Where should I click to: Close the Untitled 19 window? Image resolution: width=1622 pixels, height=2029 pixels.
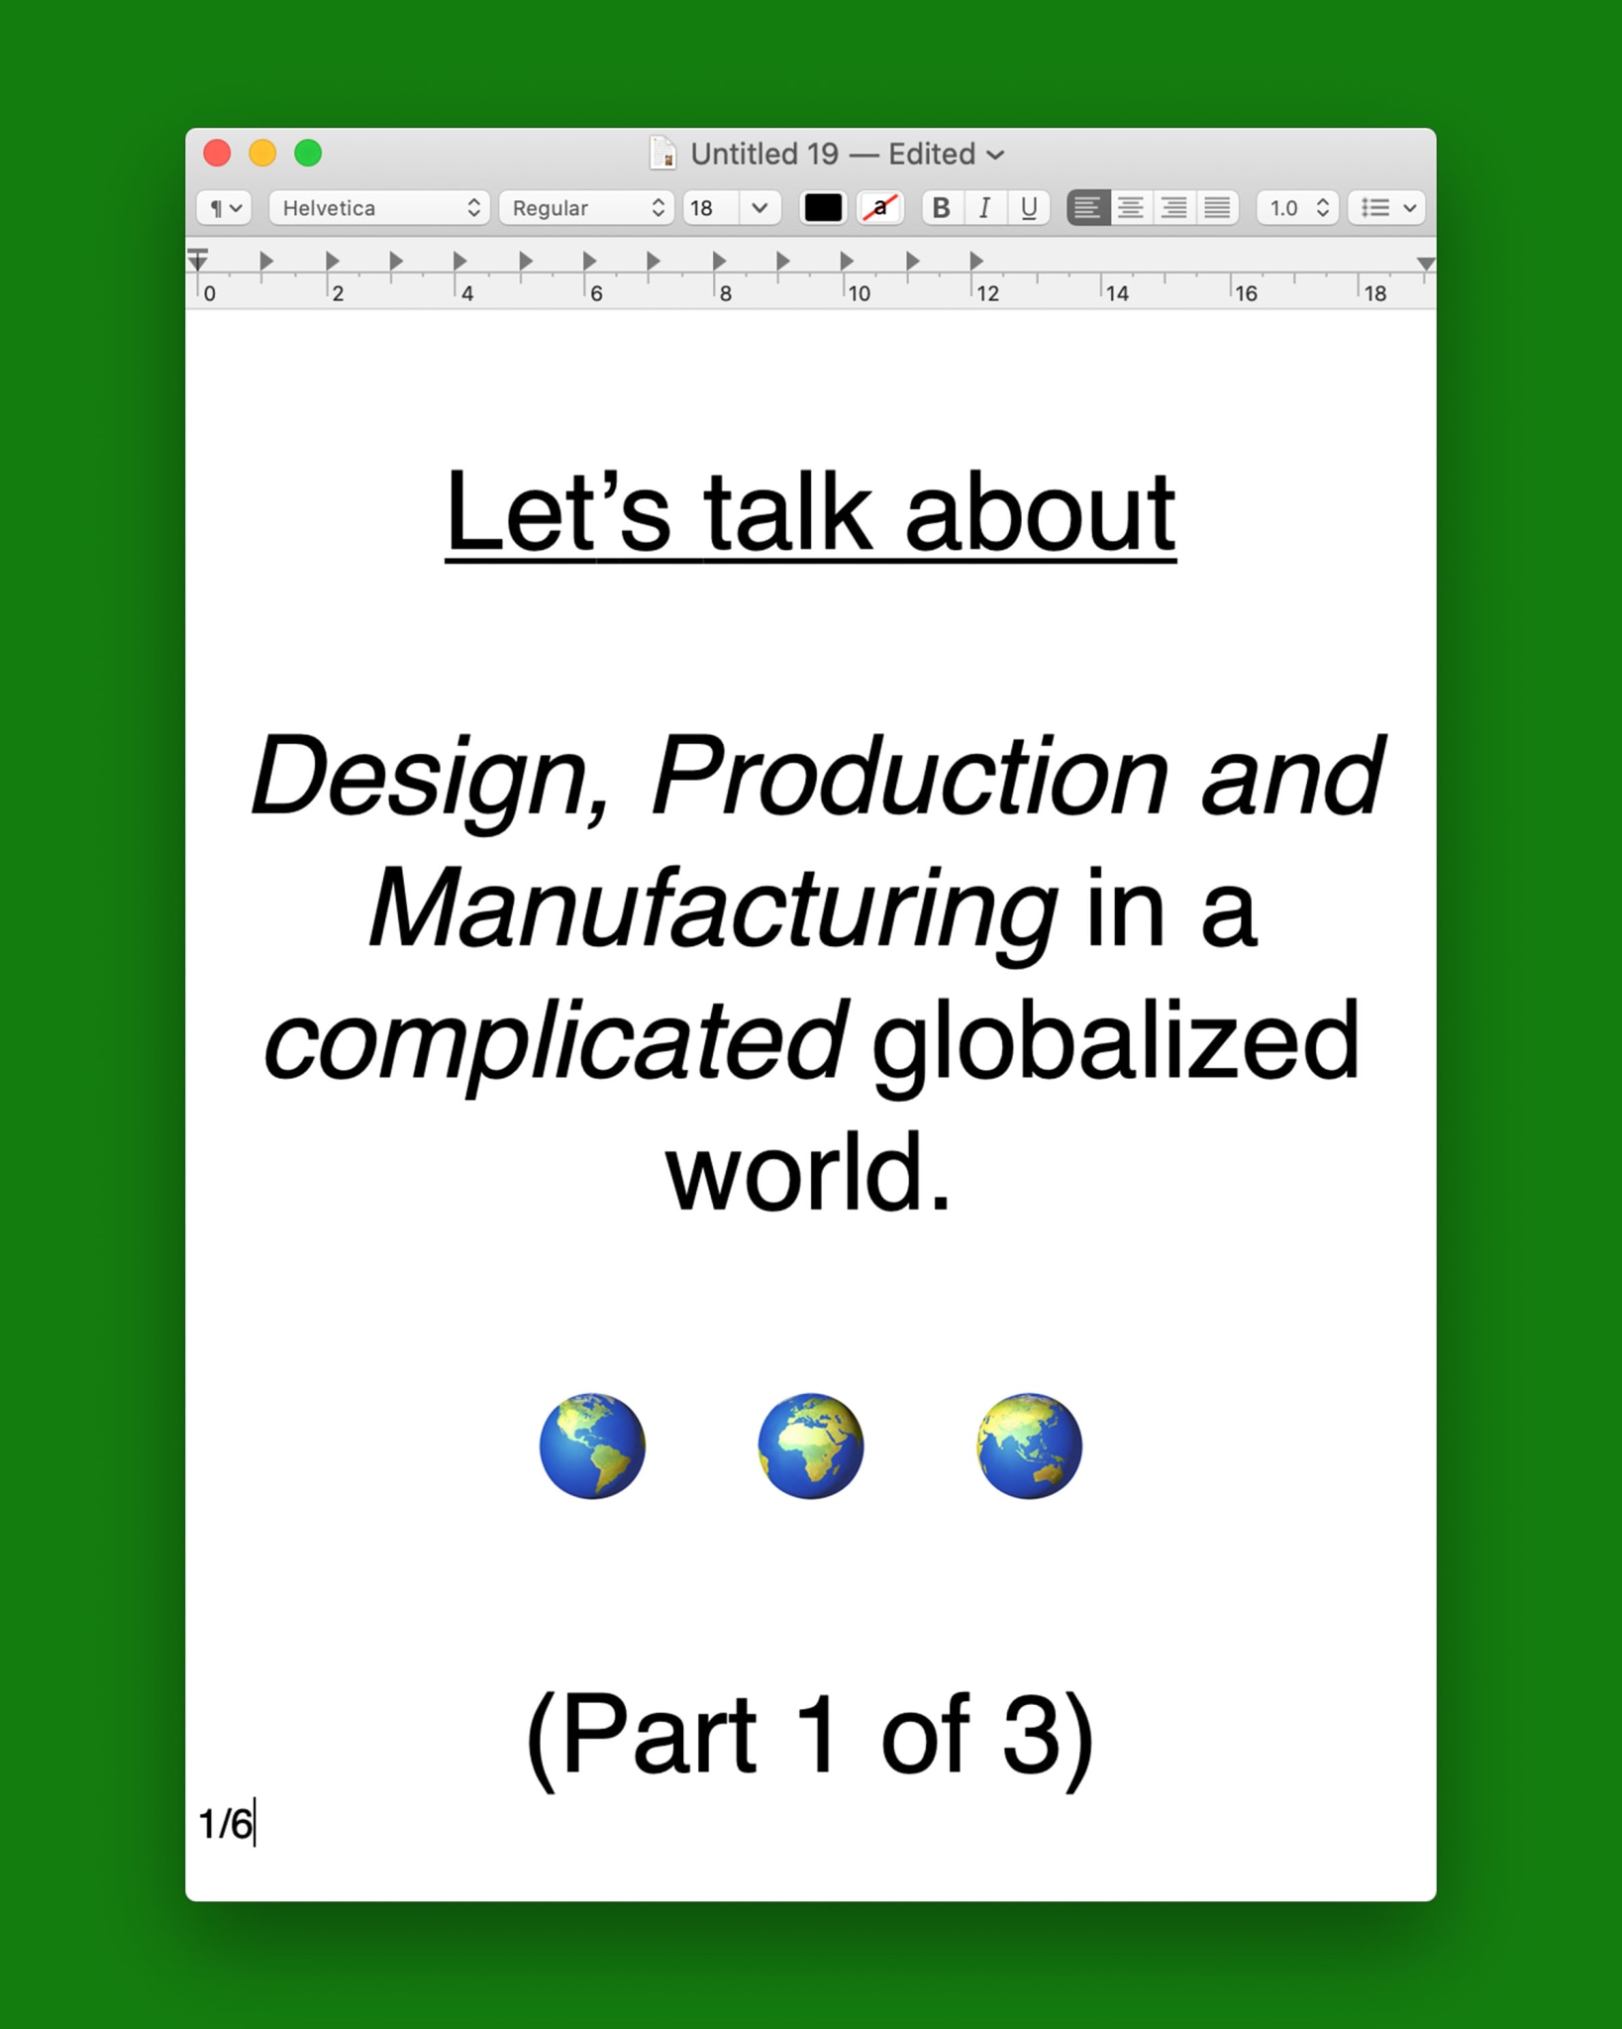tap(217, 154)
